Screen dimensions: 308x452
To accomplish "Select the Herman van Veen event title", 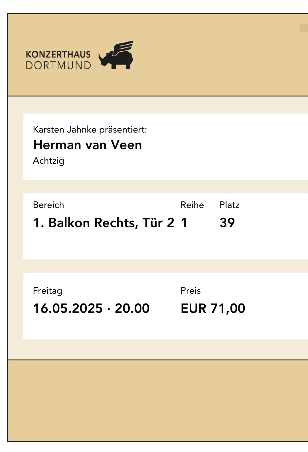I will click(88, 145).
